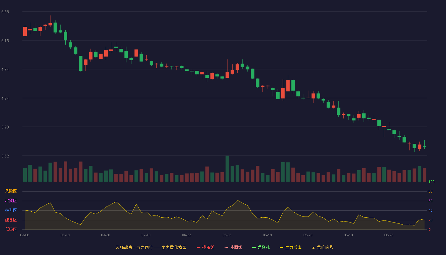Click the 3.52 price axis label
Screen dimensions: 446x255
point(5,156)
